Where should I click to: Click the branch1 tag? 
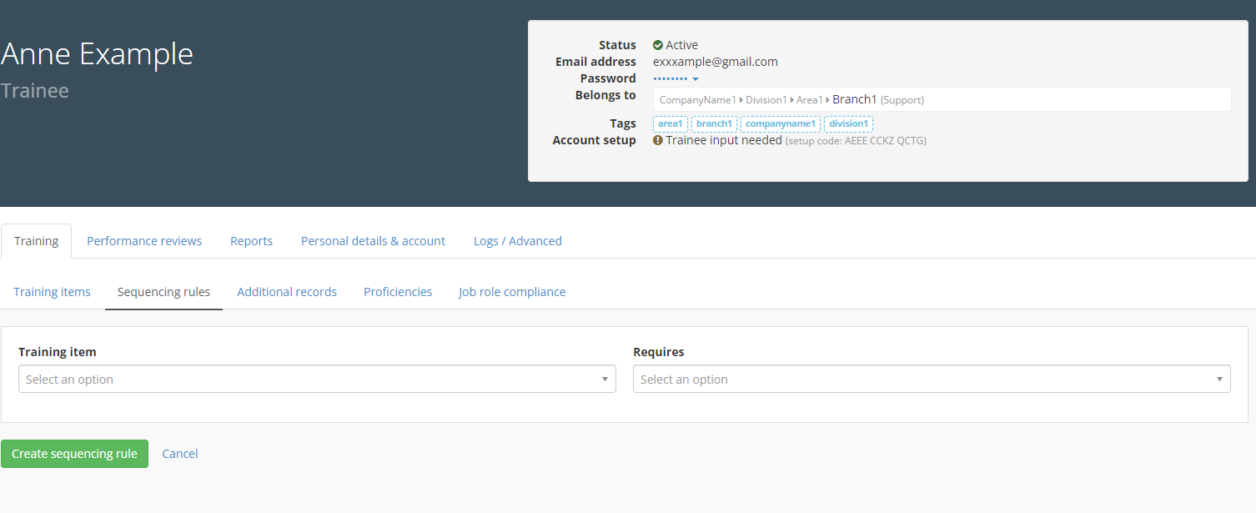tap(714, 123)
